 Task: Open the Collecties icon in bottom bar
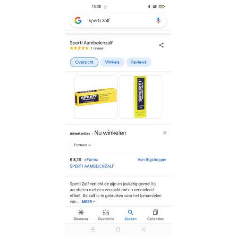tap(155, 212)
